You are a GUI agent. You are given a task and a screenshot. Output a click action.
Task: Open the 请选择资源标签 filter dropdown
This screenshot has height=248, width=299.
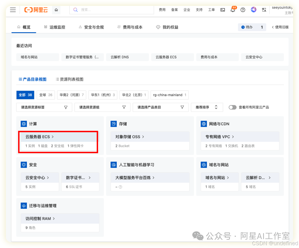click(44, 107)
